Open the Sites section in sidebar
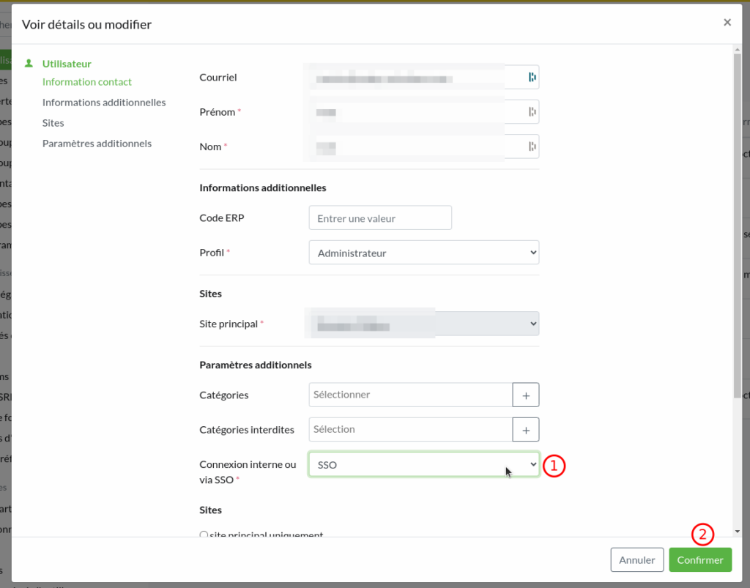 click(x=53, y=123)
